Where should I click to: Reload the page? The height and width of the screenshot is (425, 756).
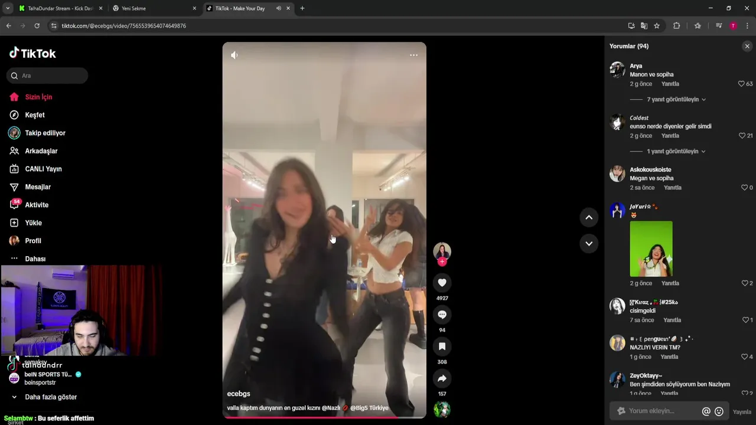[37, 26]
